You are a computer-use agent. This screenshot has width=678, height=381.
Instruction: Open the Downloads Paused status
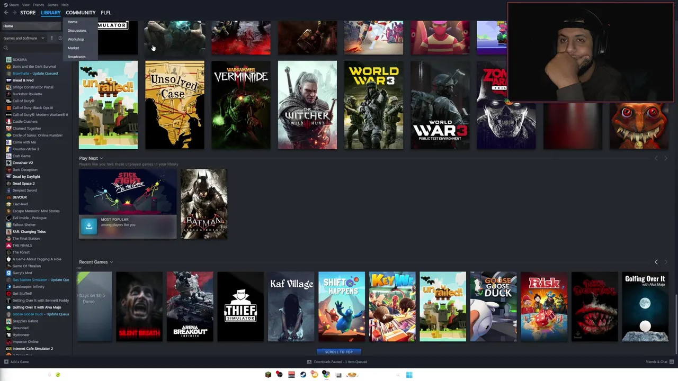tap(337, 362)
